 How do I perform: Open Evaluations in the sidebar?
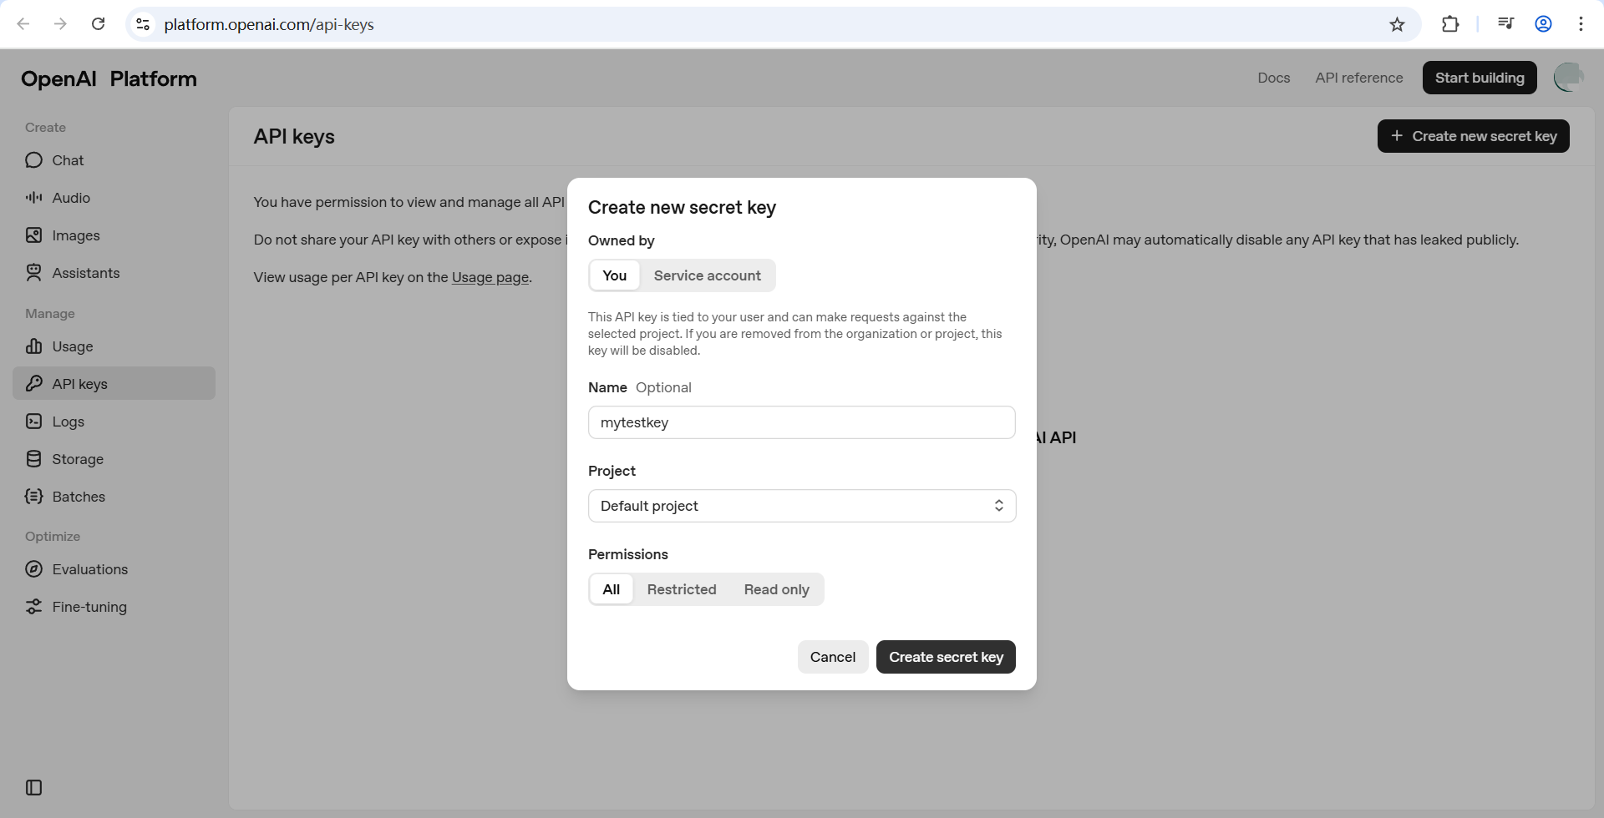pos(114,569)
